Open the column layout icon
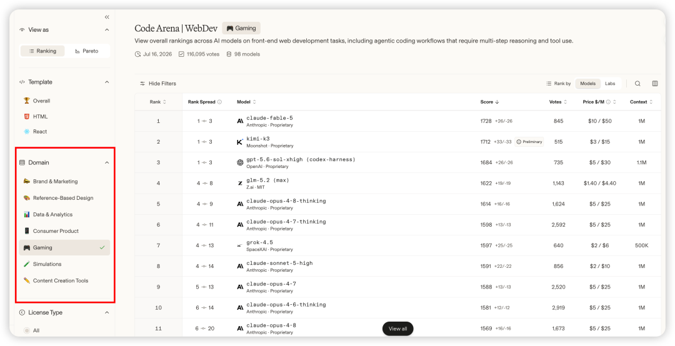Image resolution: width=675 pixels, height=346 pixels. pyautogui.click(x=655, y=84)
